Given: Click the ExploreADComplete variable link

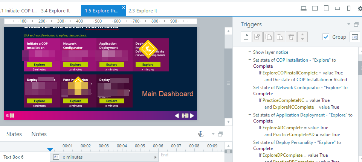Looking at the screenshot, I should point(283,128).
